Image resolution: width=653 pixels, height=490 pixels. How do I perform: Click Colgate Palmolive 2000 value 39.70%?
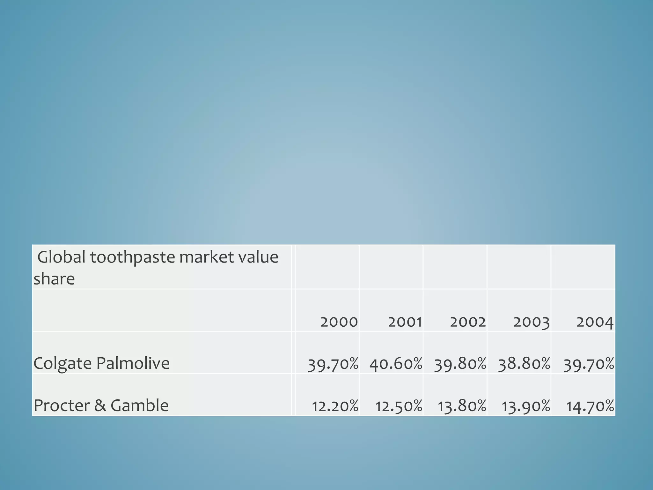pyautogui.click(x=327, y=353)
